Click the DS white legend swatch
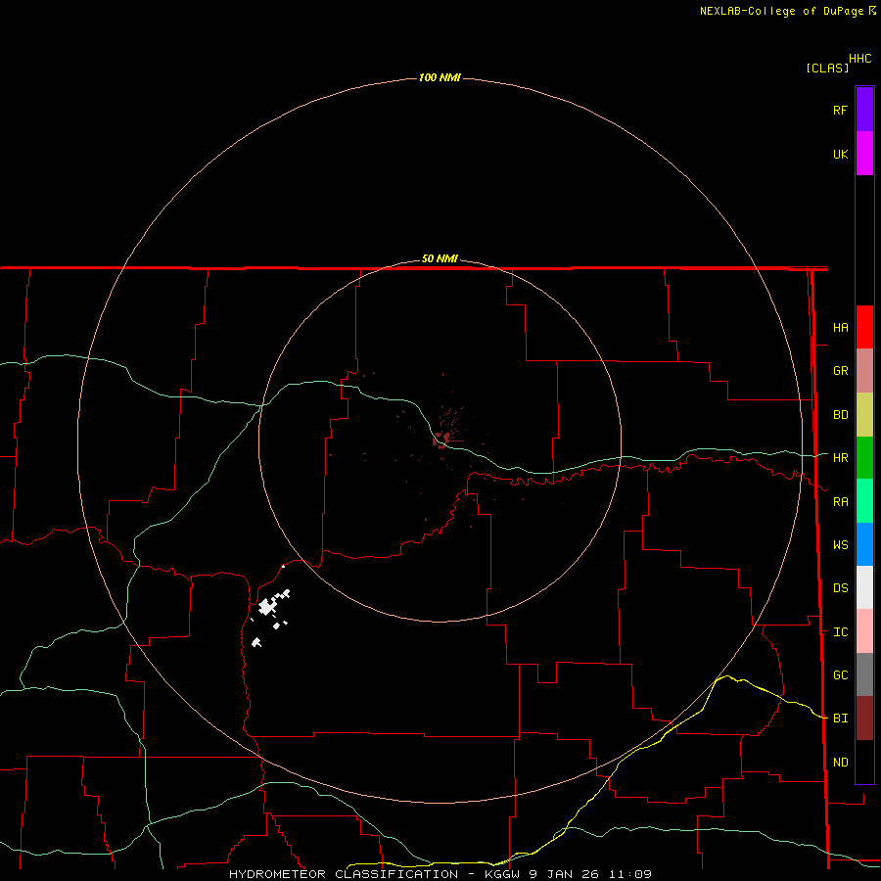 (864, 587)
